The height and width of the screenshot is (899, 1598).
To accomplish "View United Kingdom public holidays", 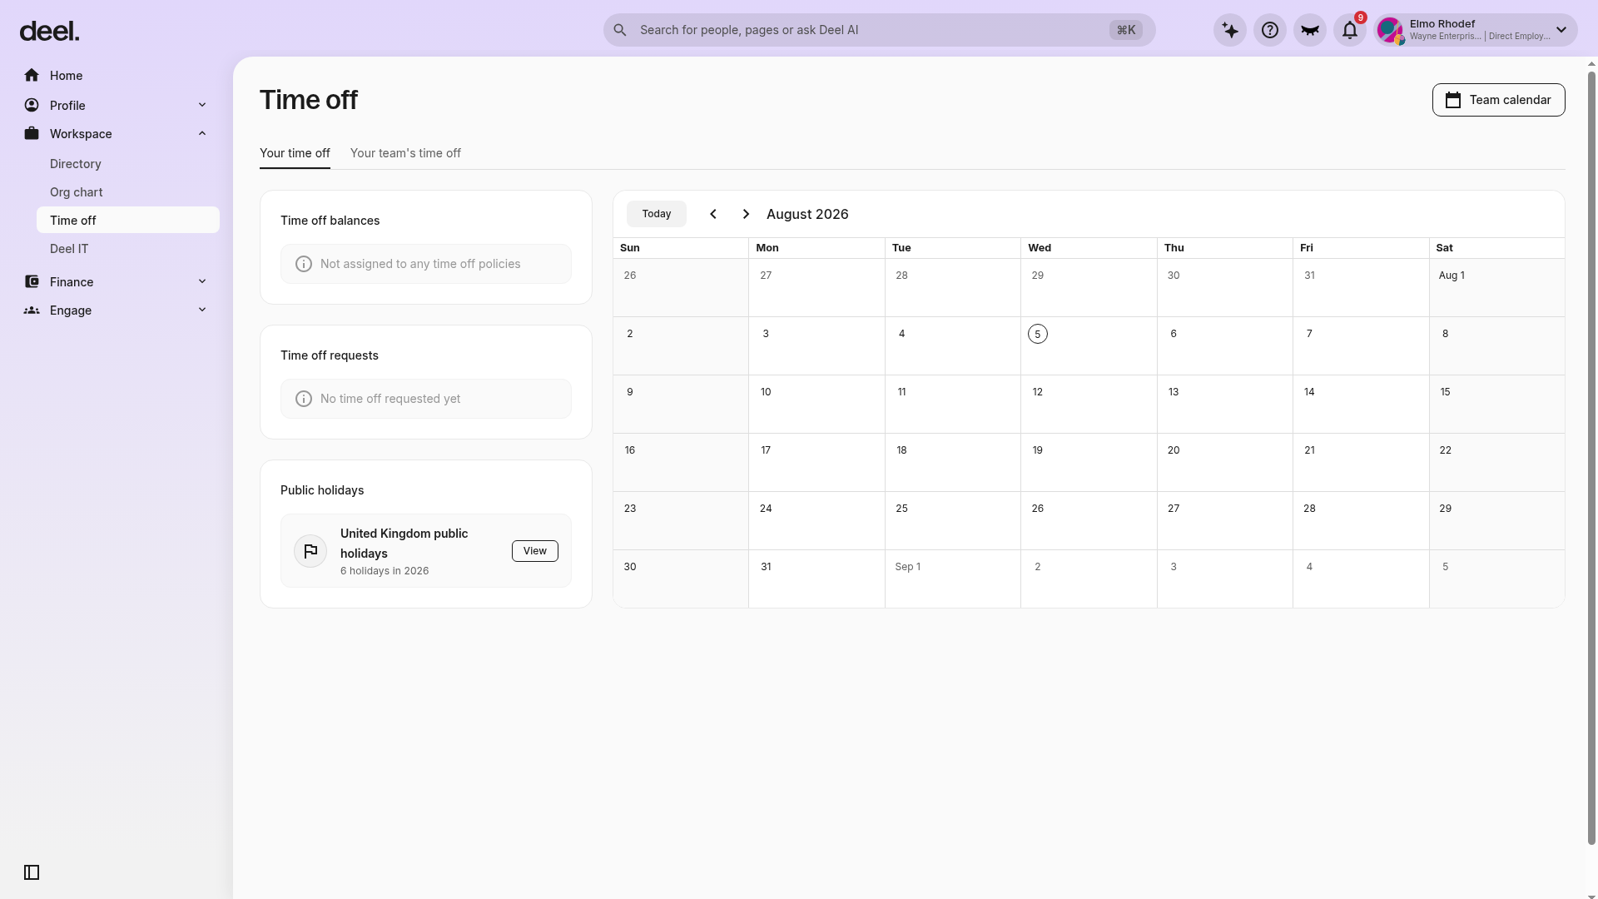I will (535, 551).
